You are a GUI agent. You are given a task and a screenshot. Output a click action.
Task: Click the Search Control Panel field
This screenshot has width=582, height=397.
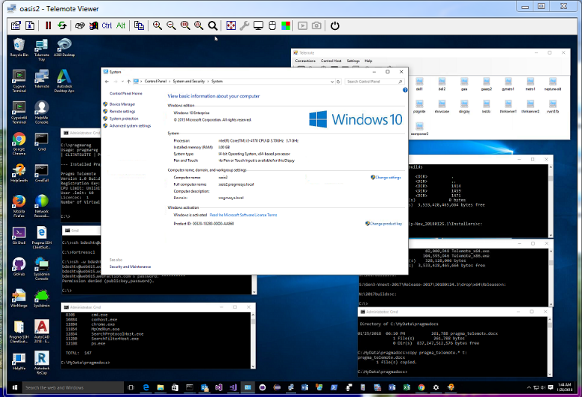[x=374, y=81]
